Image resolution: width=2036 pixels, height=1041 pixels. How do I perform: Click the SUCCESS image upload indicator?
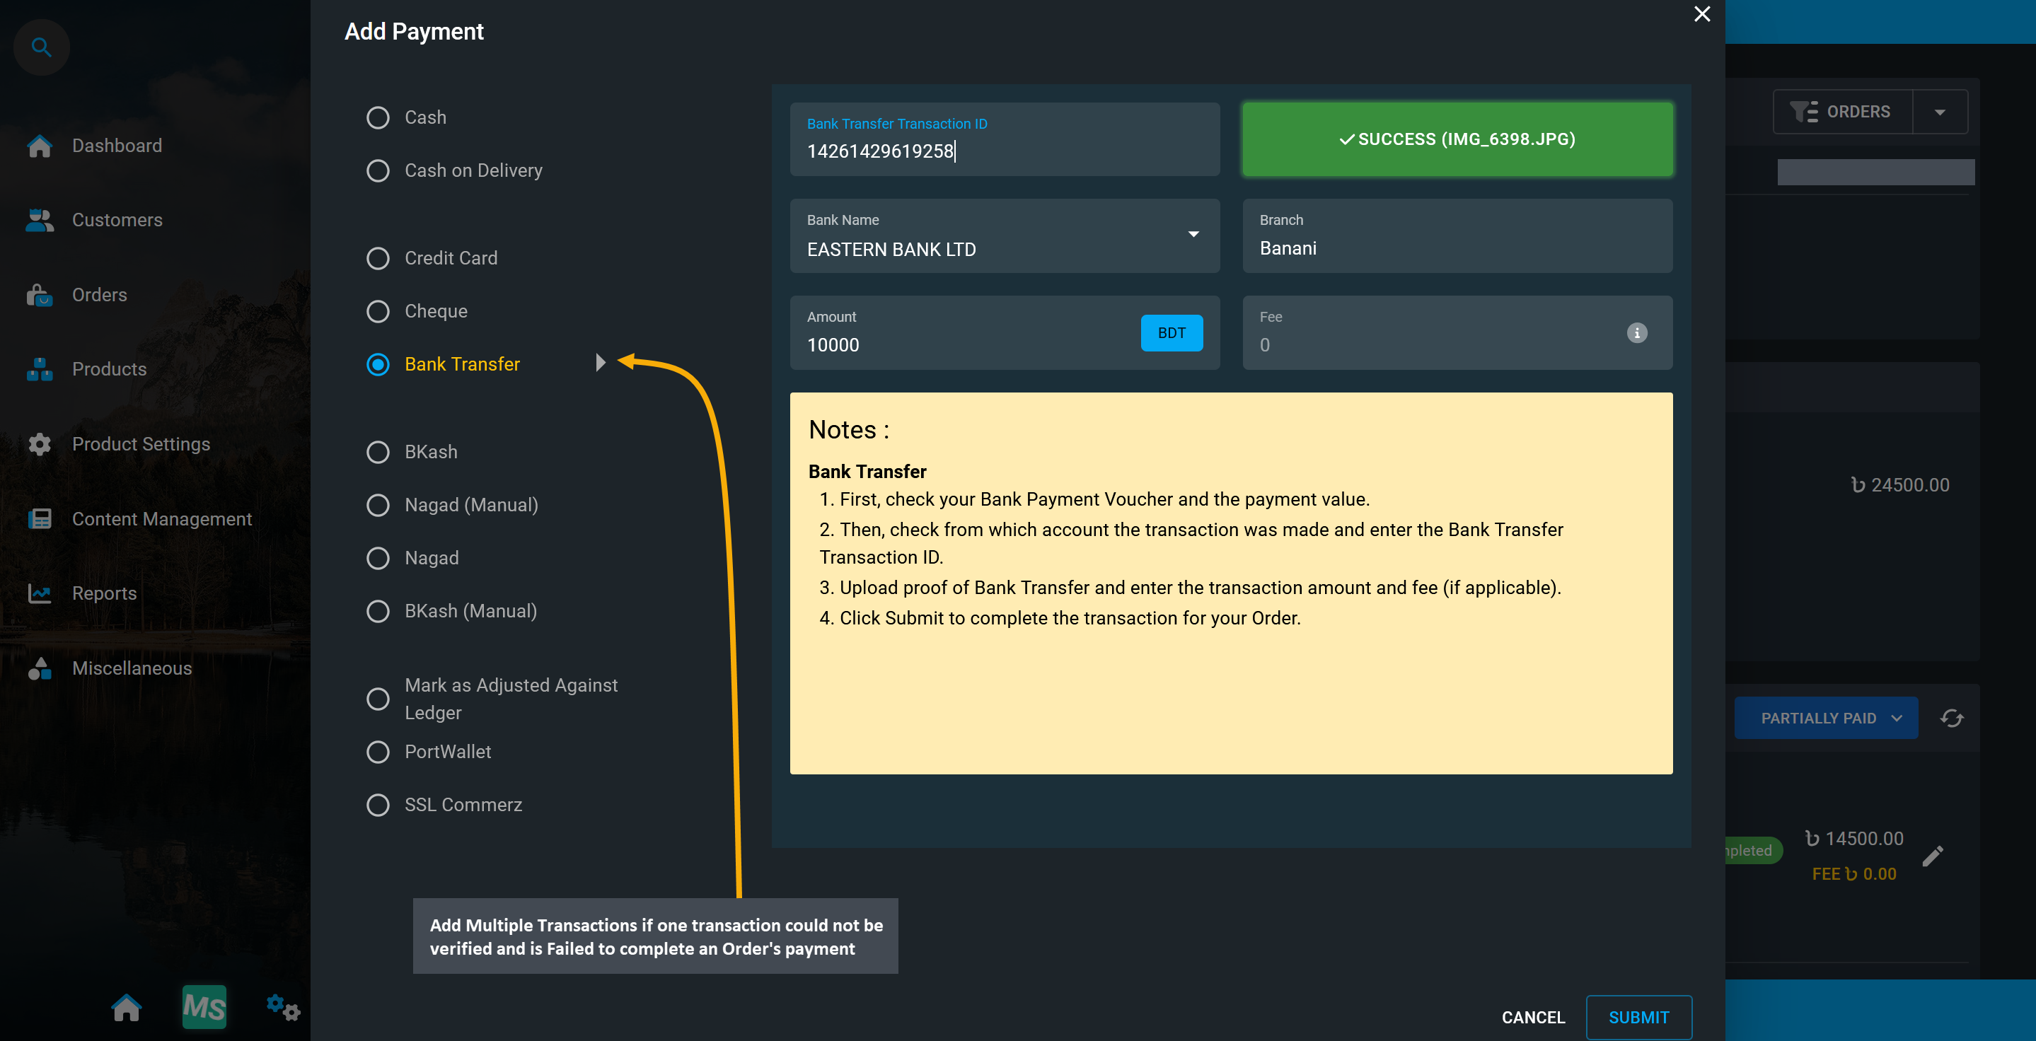coord(1457,138)
